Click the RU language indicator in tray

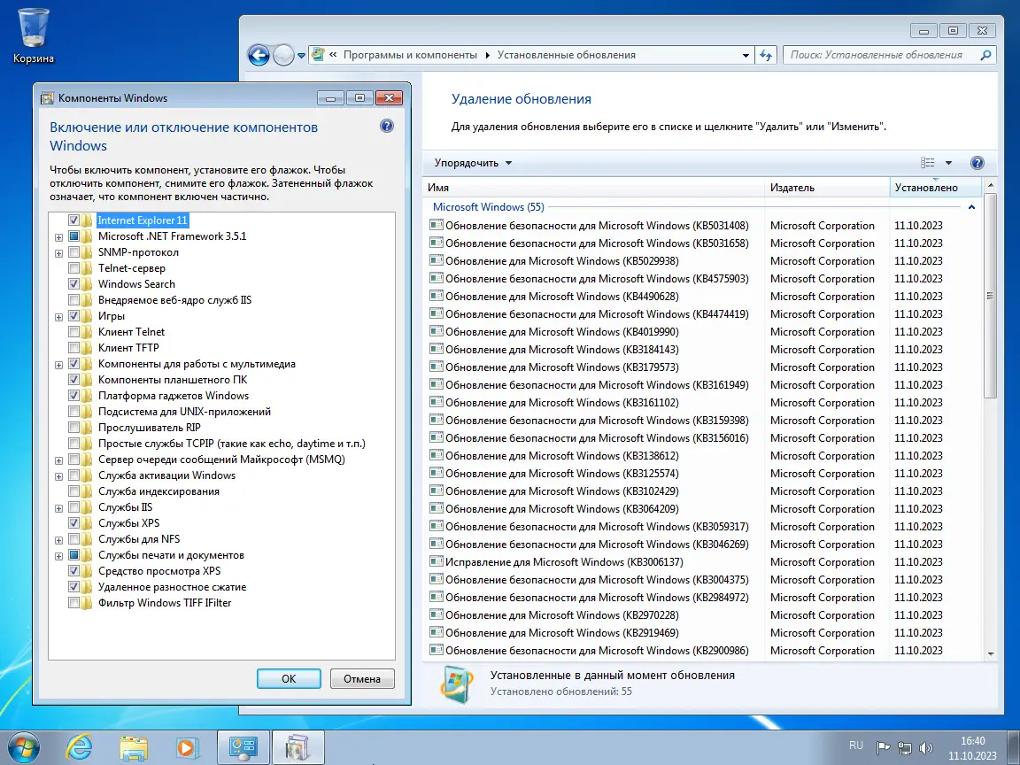[x=855, y=746]
